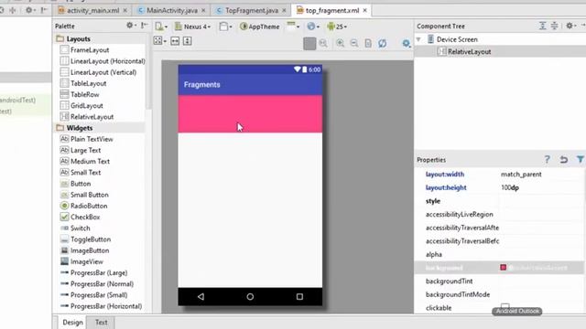
Task: Open the Nexus 4 device dropdown
Action: (193, 27)
